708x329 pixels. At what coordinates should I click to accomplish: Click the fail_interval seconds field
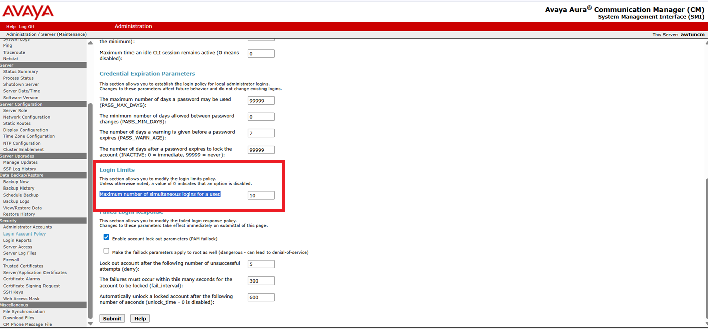coord(261,280)
